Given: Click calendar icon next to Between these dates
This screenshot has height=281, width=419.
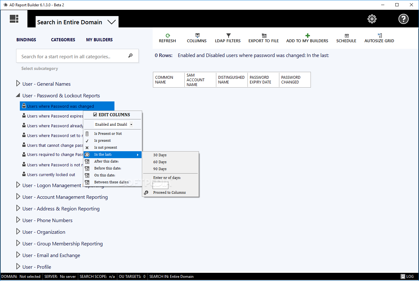Looking at the screenshot, I should coord(87,182).
